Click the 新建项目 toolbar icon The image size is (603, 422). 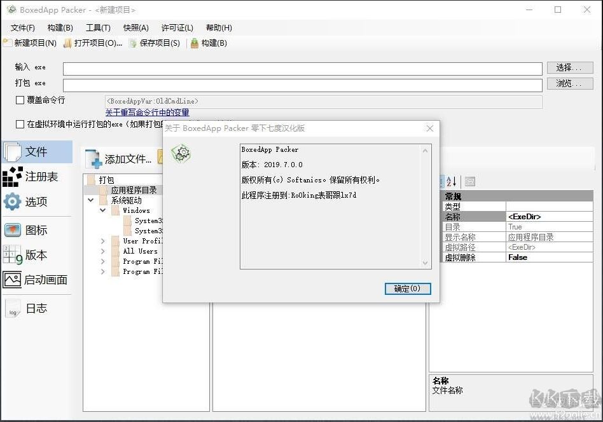pyautogui.click(x=8, y=43)
